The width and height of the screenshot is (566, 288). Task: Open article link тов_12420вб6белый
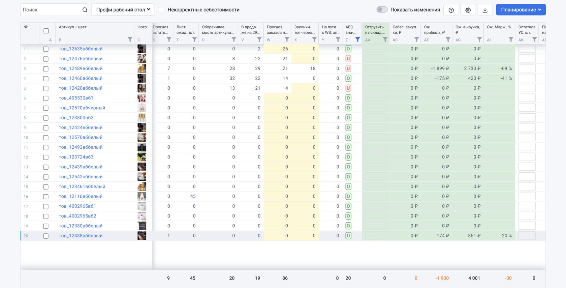pyautogui.click(x=81, y=88)
